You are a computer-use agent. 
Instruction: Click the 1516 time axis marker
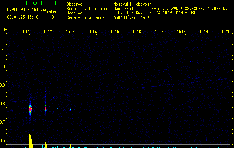click(137, 32)
